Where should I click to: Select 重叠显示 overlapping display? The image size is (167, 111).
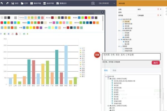tap(61, 3)
